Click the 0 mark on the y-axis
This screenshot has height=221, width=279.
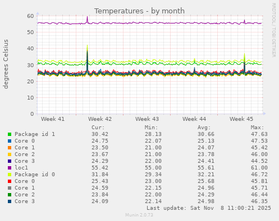click(x=32, y=114)
